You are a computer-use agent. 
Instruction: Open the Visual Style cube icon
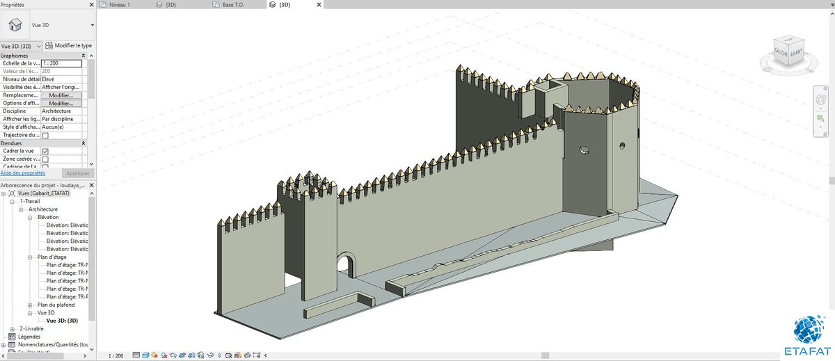pyautogui.click(x=145, y=355)
